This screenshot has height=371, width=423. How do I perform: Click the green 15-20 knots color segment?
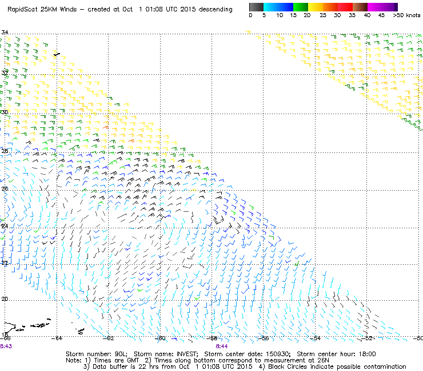(x=301, y=7)
